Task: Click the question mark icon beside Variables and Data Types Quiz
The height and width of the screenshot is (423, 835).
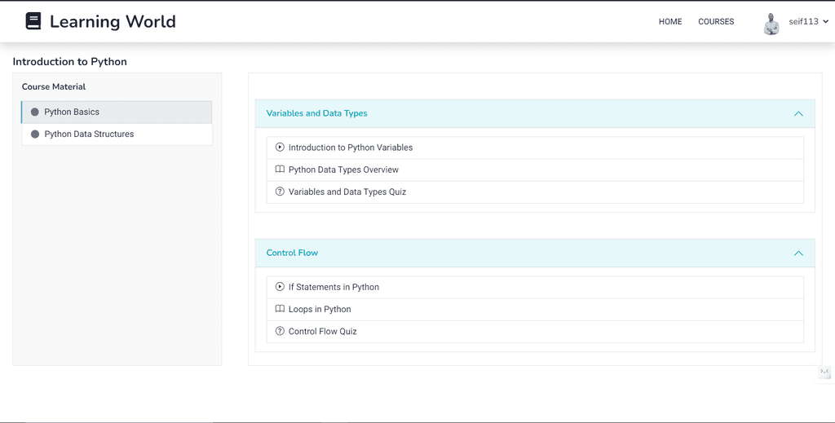Action: [x=280, y=192]
